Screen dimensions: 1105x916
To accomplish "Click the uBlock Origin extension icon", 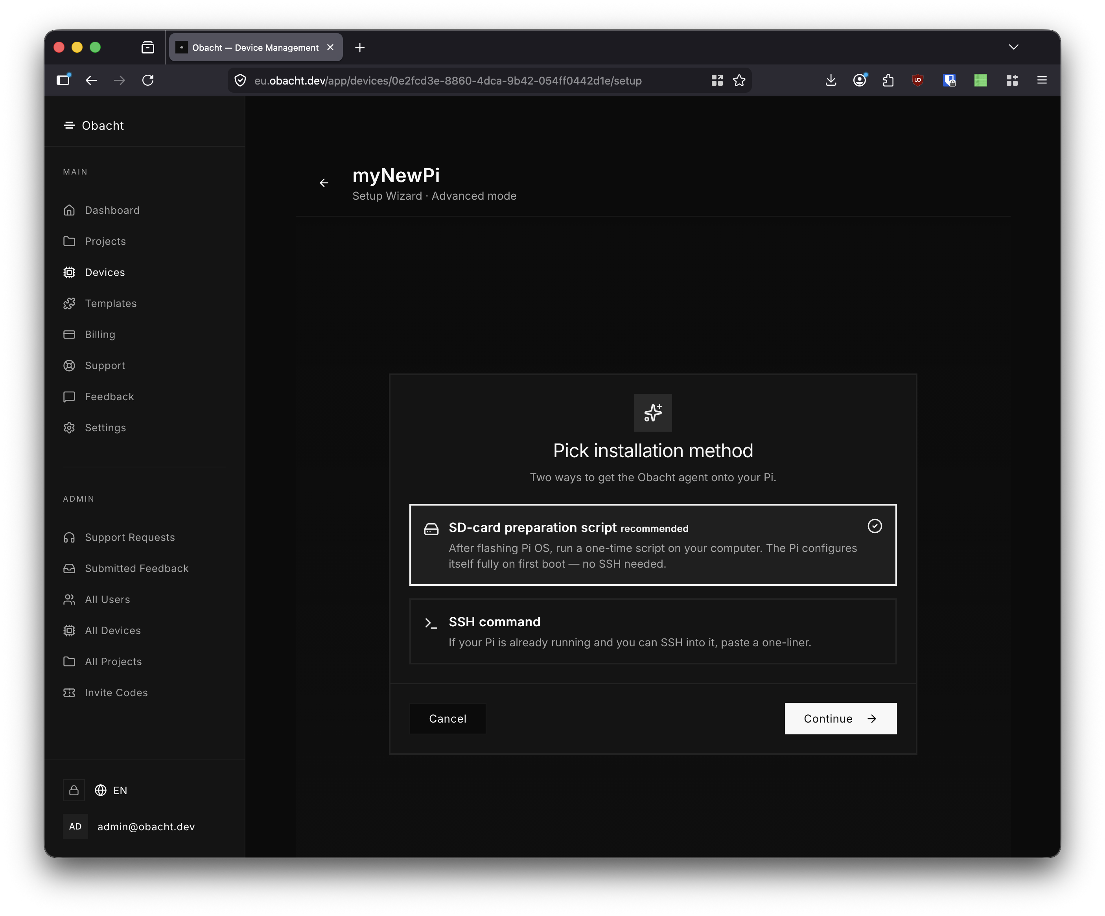I will 918,80.
